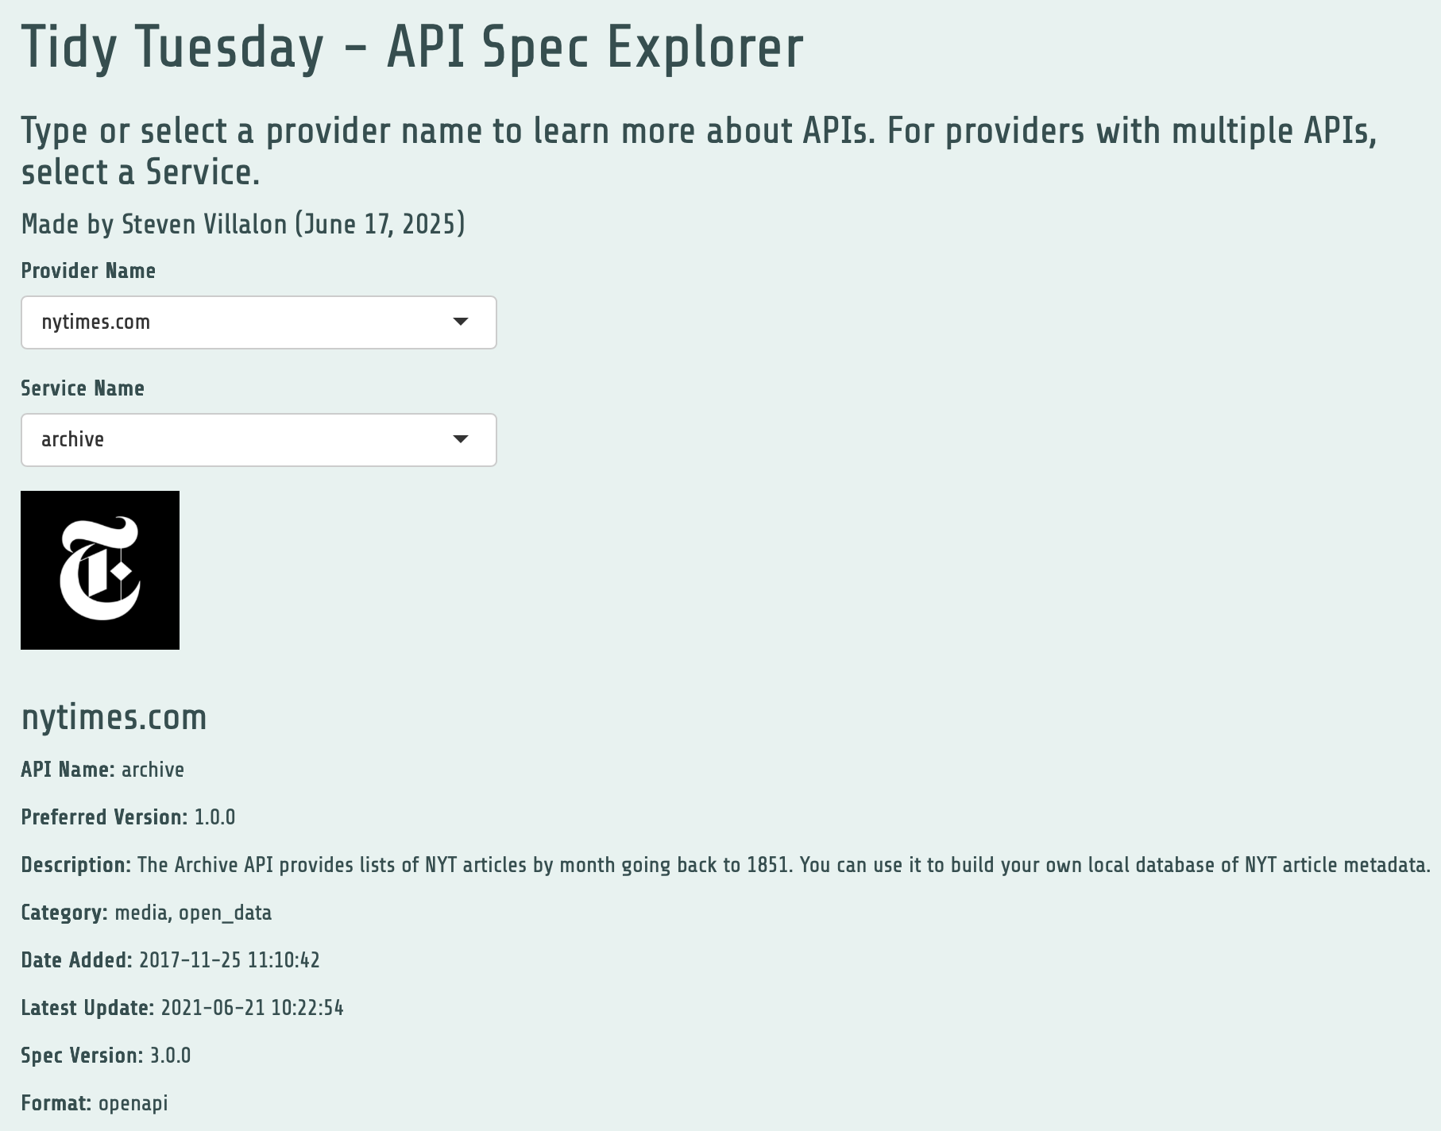Expand the Service Name dropdown arrow
This screenshot has height=1131, width=1441.
coord(461,439)
